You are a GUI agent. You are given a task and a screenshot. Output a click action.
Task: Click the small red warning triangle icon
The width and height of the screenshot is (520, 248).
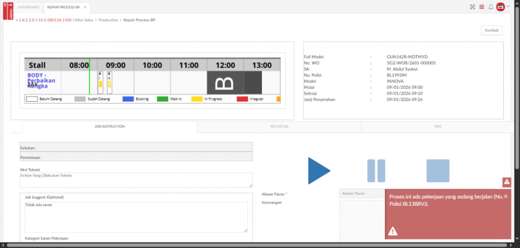pyautogui.click(x=506, y=182)
